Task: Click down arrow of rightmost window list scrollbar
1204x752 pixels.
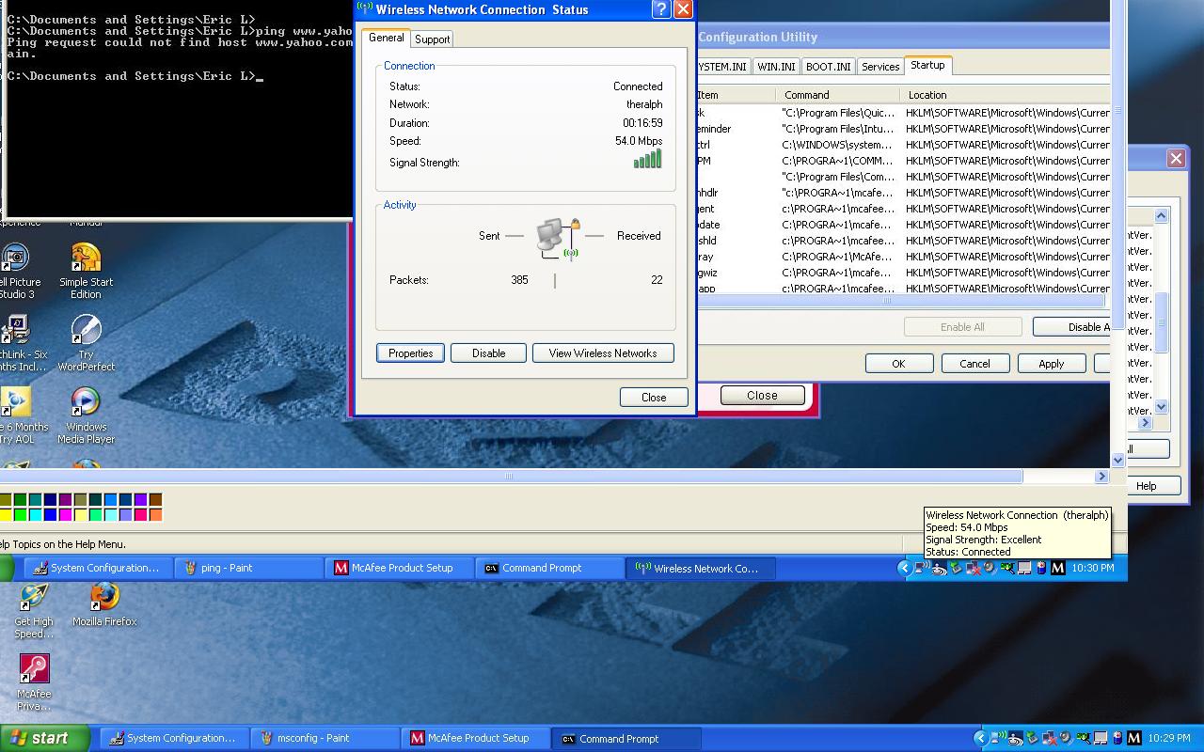Action: [1161, 407]
